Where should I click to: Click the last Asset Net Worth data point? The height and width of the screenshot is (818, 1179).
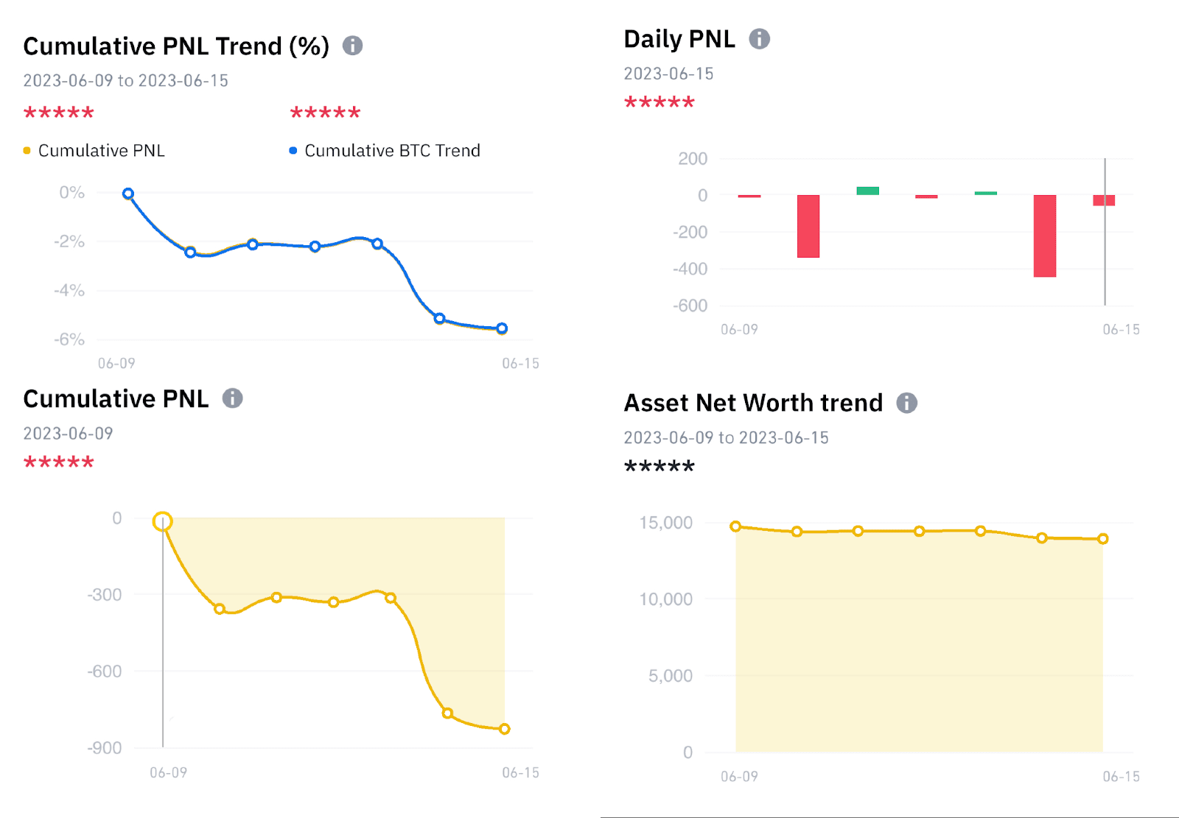point(1103,539)
